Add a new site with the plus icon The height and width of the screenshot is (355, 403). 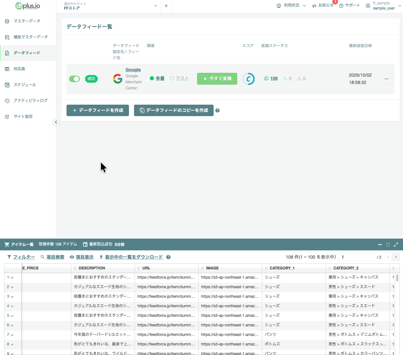[x=166, y=6]
